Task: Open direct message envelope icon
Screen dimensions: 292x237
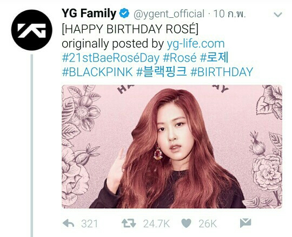Action: click(245, 223)
